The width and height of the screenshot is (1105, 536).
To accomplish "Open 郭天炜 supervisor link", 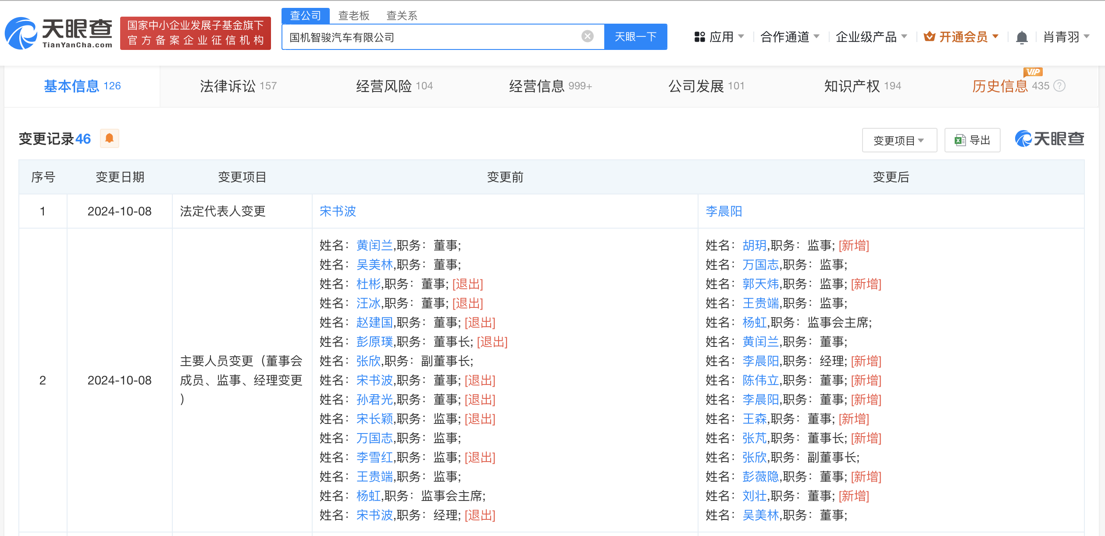I will click(x=760, y=284).
